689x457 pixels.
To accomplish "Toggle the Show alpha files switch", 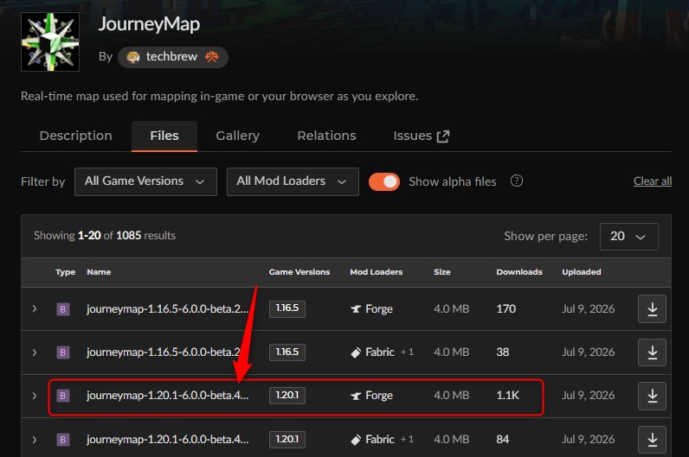I will coord(384,181).
